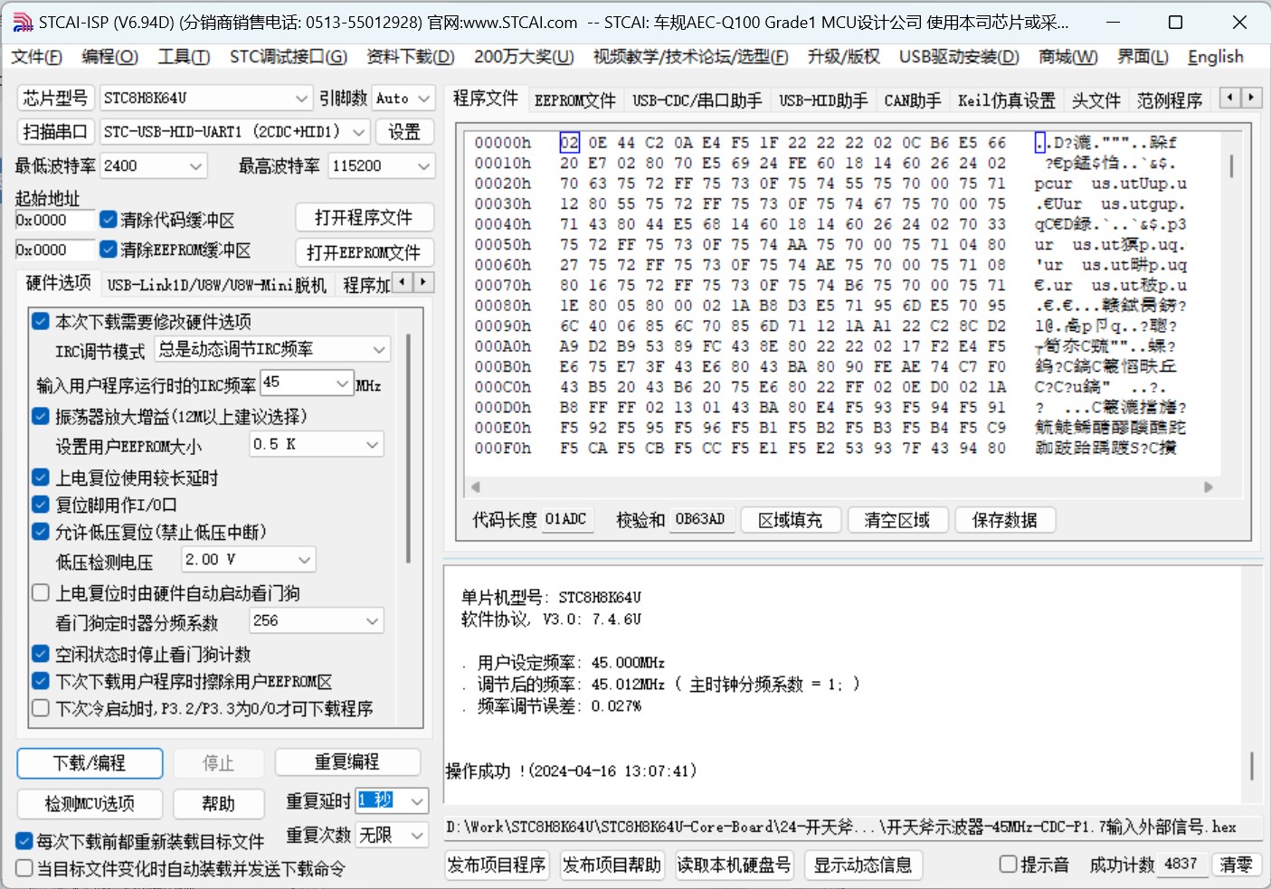Click the 检测MCU选项 button
The width and height of the screenshot is (1271, 889).
click(x=90, y=803)
